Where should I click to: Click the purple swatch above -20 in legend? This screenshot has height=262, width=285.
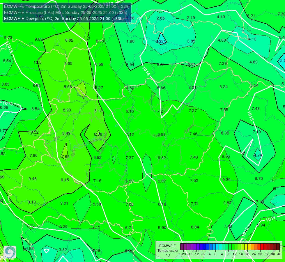point(182,247)
